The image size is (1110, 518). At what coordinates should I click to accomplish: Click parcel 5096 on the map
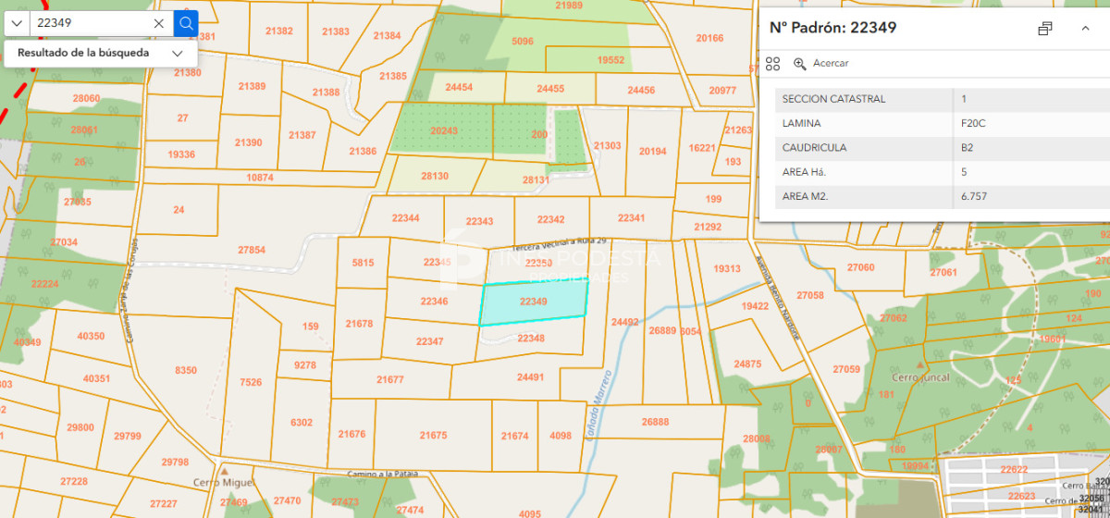tap(523, 42)
